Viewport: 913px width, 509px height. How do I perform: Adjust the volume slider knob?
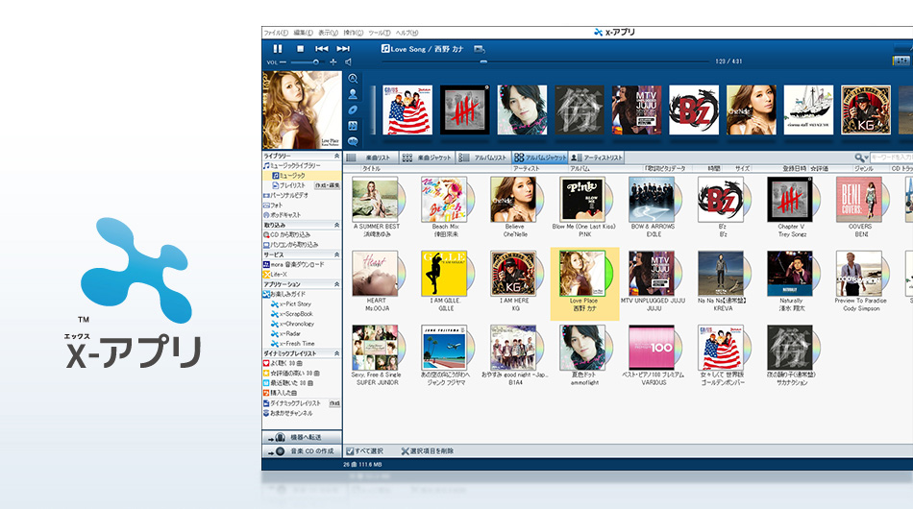point(317,62)
